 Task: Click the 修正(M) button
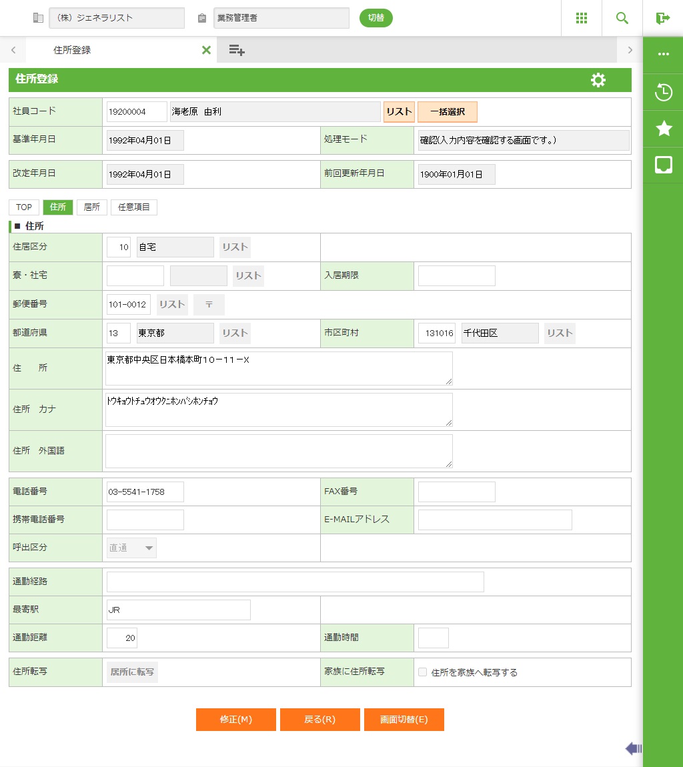click(235, 720)
